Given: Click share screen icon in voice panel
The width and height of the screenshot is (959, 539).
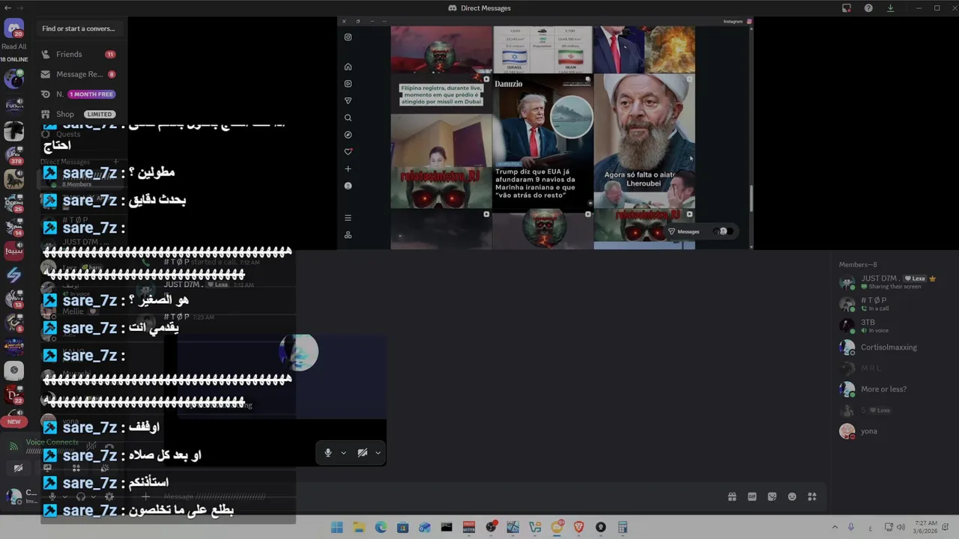Looking at the screenshot, I should point(47,468).
